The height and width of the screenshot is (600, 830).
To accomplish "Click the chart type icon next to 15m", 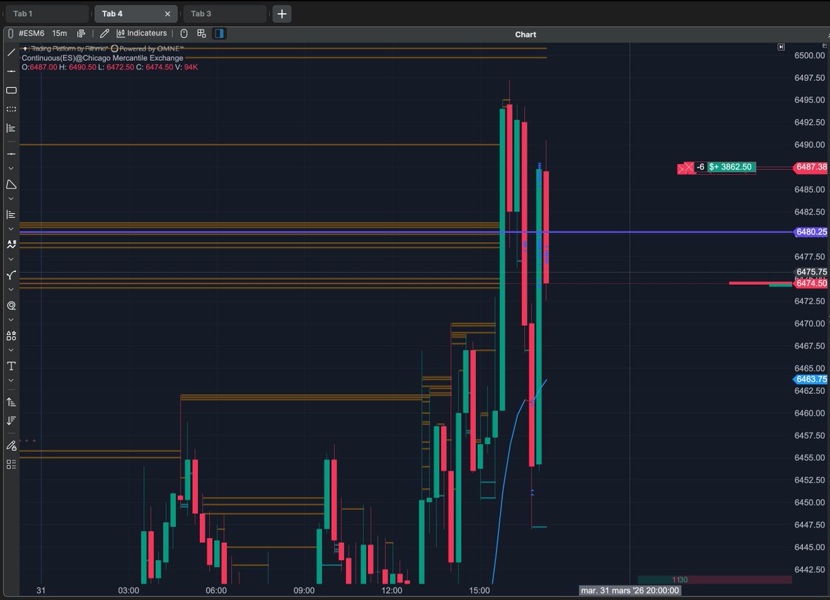I will [82, 33].
